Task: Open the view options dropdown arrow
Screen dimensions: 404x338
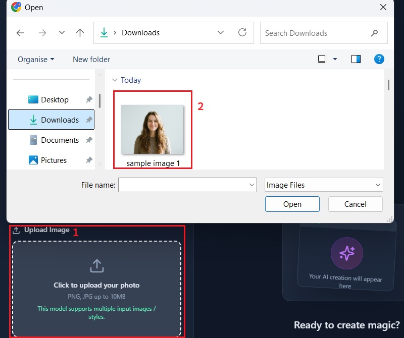Action: coord(335,59)
